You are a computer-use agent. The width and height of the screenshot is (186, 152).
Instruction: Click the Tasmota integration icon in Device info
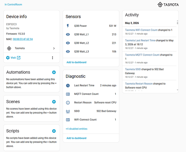[x=9, y=48]
